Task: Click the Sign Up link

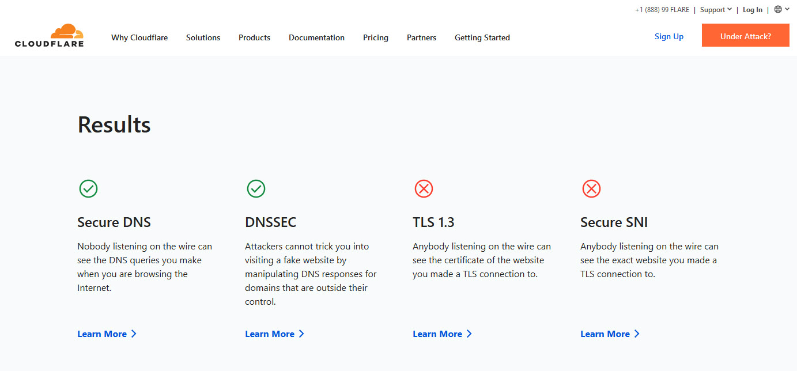Action: tap(668, 36)
